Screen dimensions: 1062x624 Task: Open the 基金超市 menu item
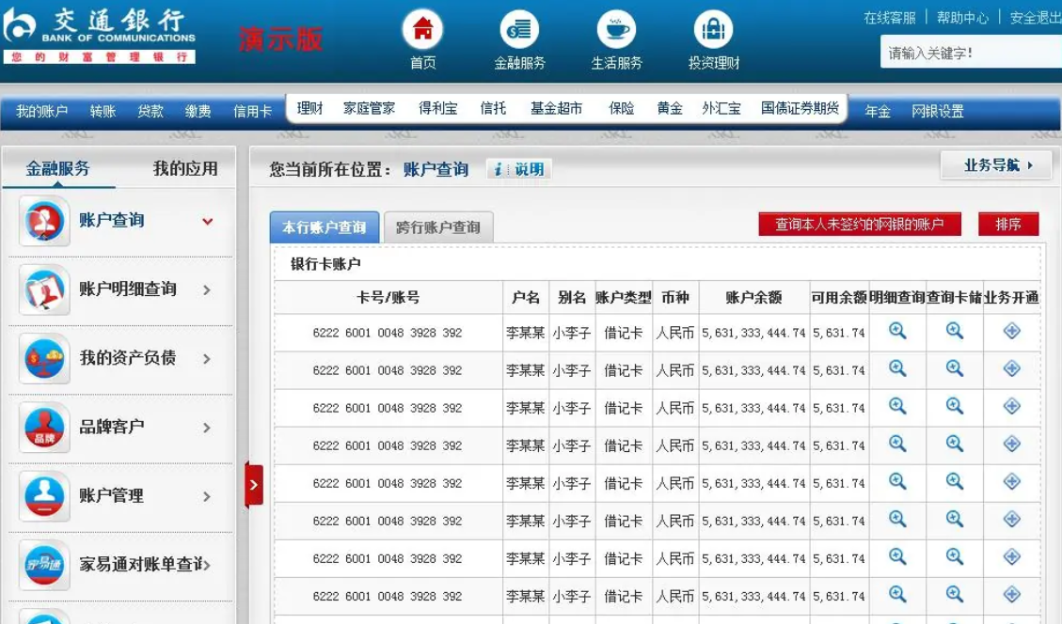[556, 108]
